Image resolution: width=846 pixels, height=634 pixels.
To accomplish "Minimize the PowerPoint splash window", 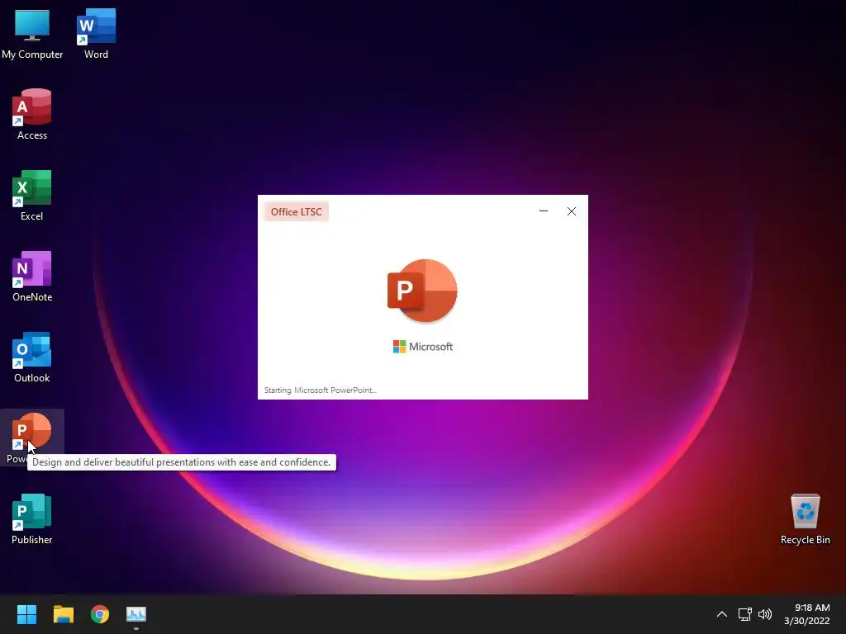I will click(x=544, y=211).
